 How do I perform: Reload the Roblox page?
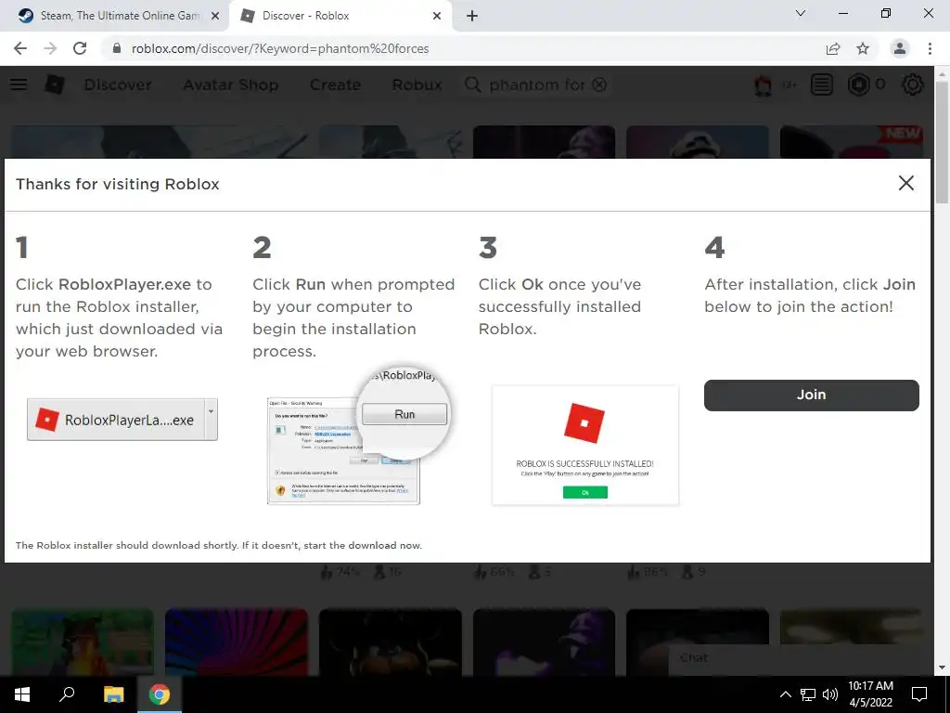tap(80, 48)
